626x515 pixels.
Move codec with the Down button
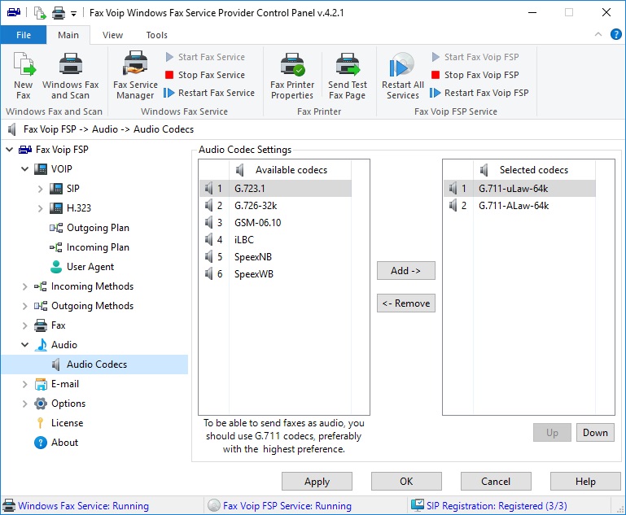[595, 433]
